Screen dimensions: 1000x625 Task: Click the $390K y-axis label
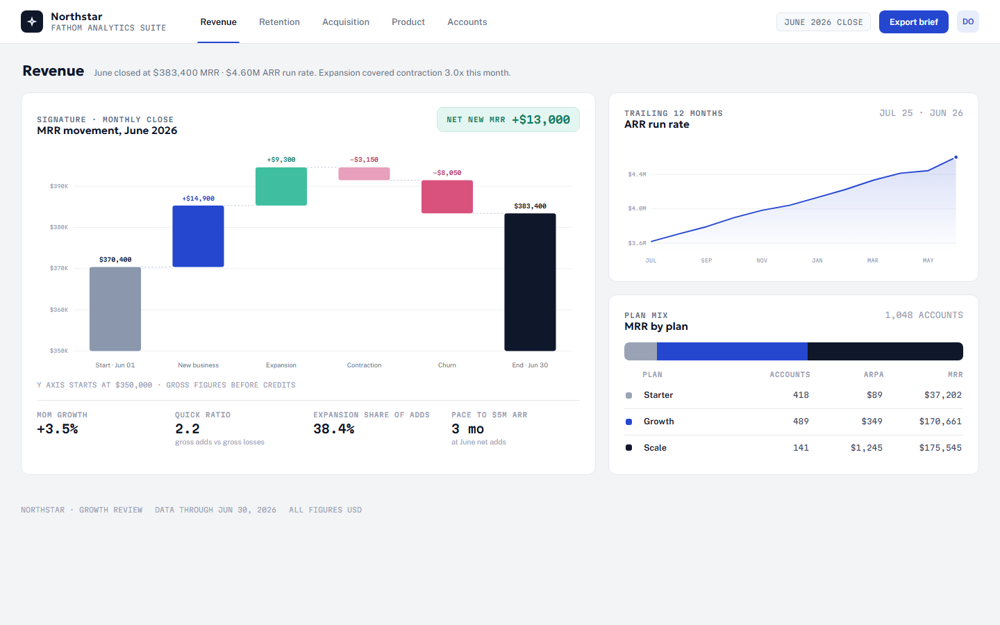59,186
